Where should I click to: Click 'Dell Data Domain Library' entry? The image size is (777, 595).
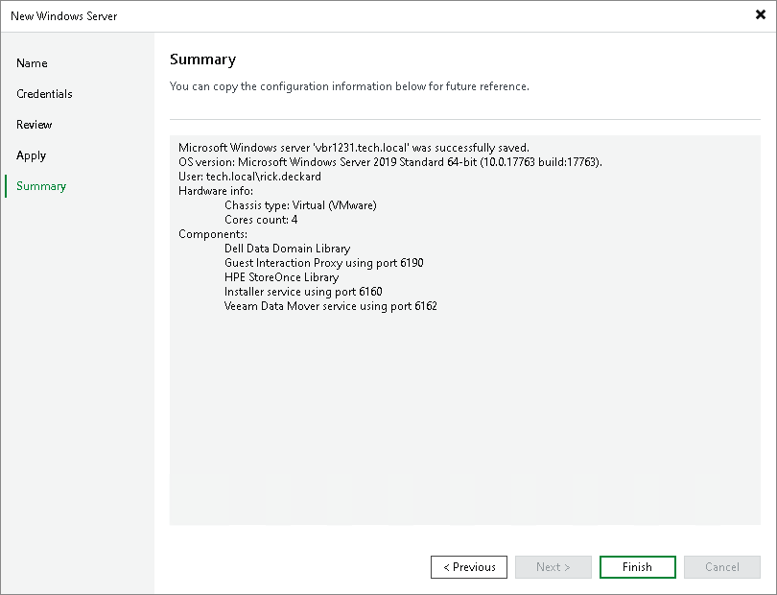287,249
